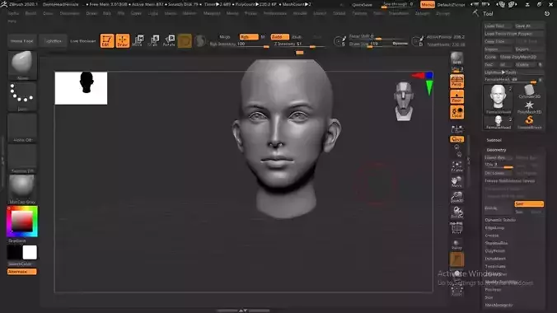
Task: Toggle Transp transparency mode
Action: point(456,244)
